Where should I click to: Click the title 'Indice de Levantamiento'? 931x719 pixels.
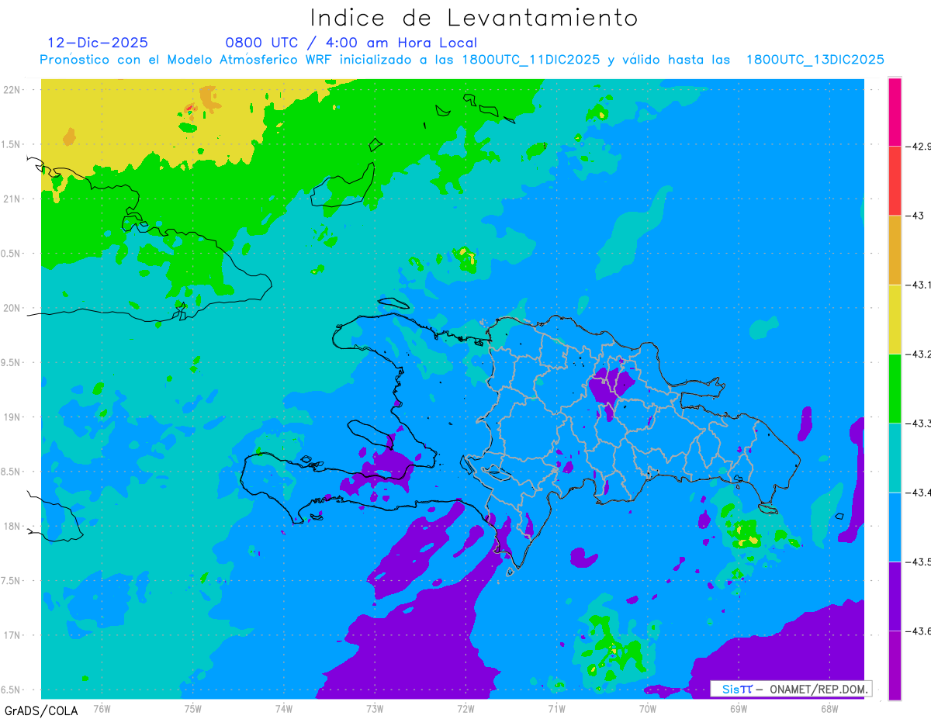pyautogui.click(x=474, y=17)
